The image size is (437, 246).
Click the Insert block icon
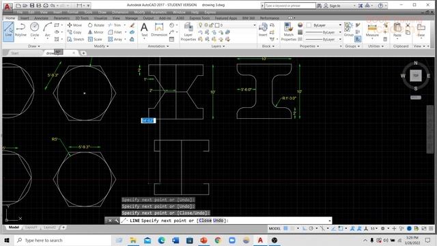coord(263,29)
